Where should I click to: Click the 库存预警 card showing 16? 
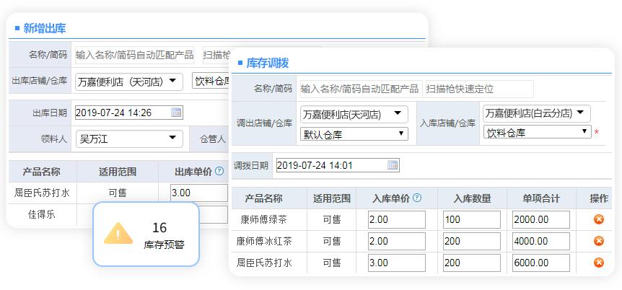[146, 234]
